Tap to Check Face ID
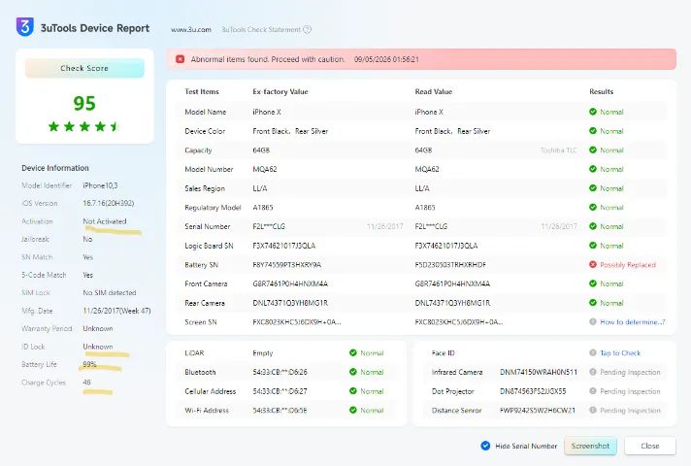The width and height of the screenshot is (691, 466). click(x=620, y=352)
